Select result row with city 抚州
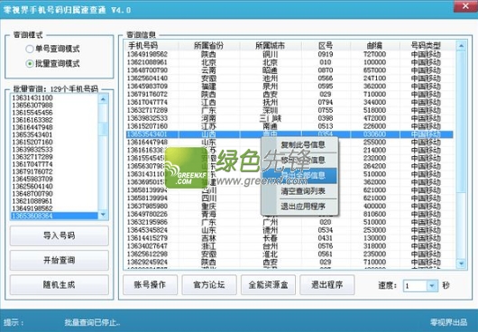This screenshot has width=478, height=332. coord(290,102)
